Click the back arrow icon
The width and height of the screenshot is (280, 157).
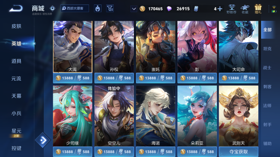(16, 9)
